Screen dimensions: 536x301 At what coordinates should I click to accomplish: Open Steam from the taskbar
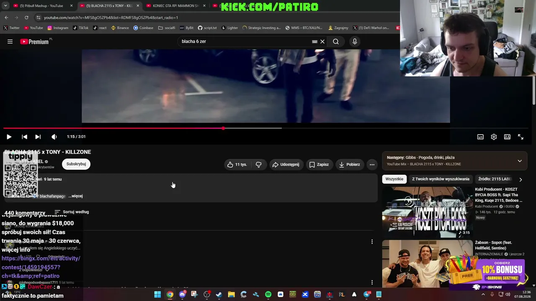(x=219, y=294)
